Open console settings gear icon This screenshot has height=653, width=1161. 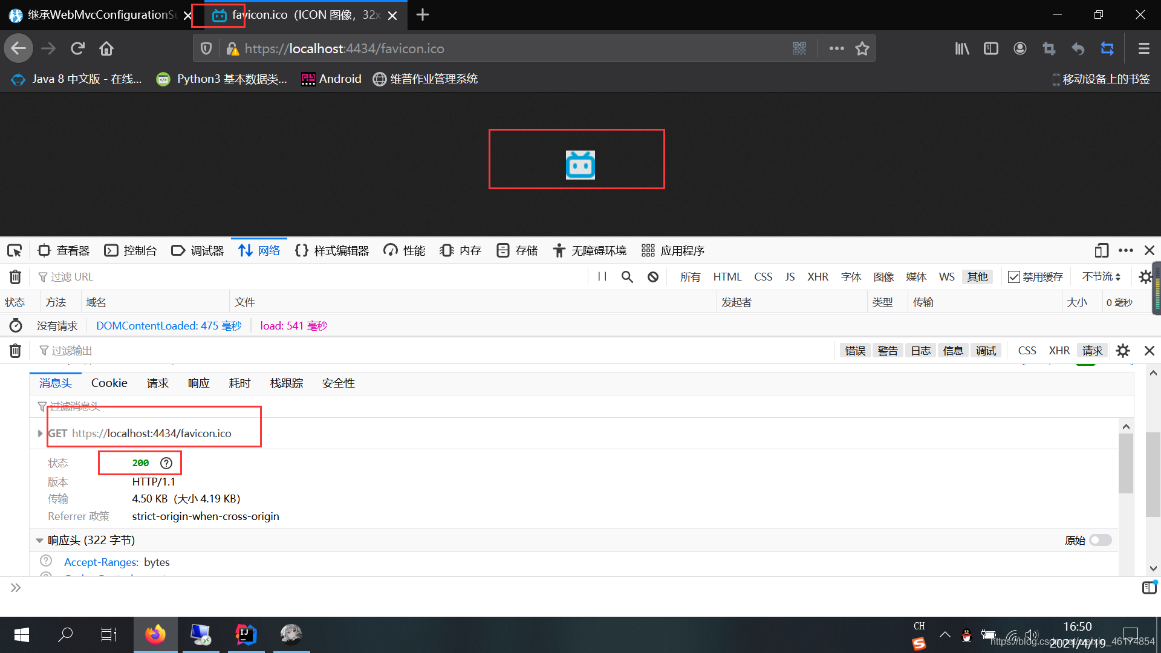[x=1123, y=351]
